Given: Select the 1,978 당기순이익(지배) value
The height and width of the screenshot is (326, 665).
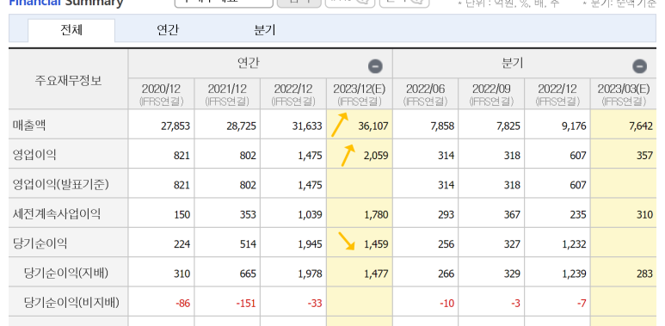Looking at the screenshot, I should click(310, 274).
